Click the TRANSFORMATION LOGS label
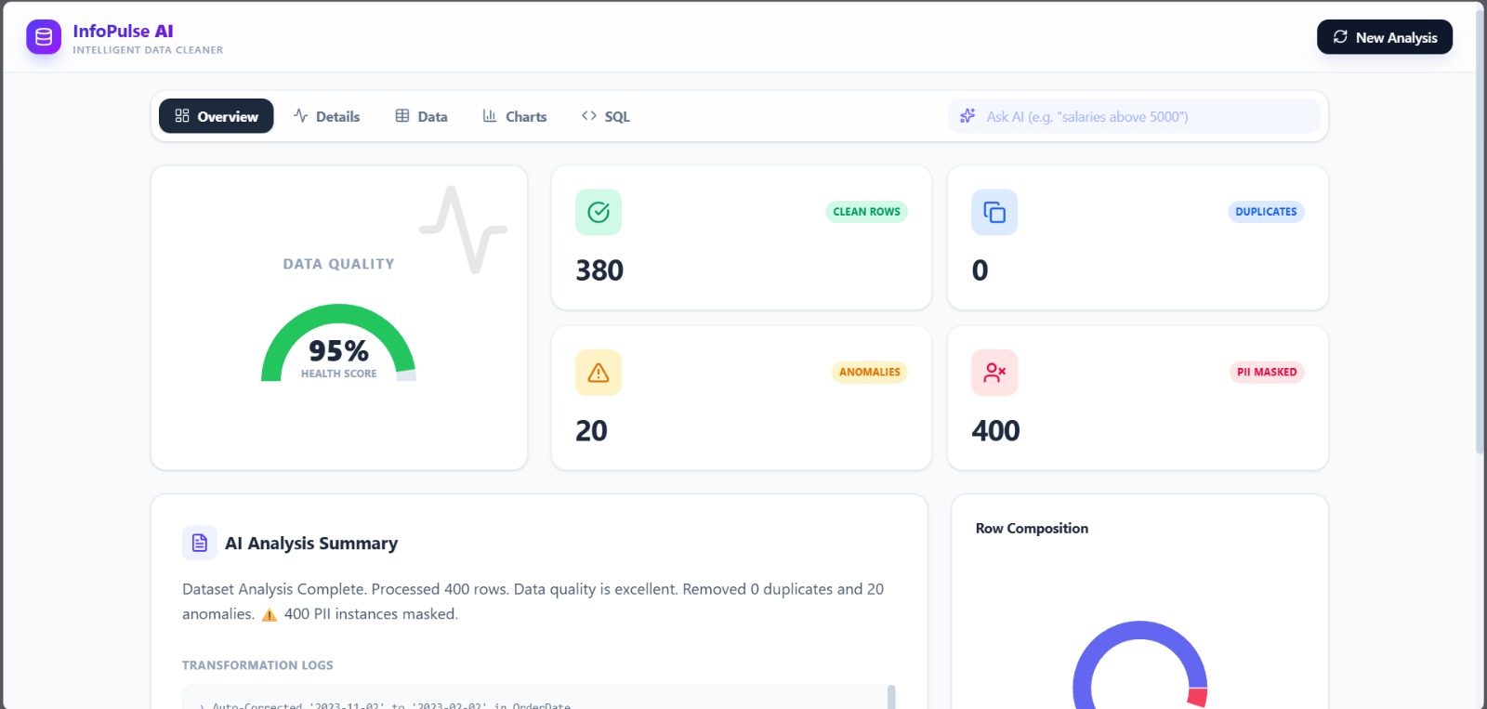This screenshot has height=709, width=1487. [257, 665]
